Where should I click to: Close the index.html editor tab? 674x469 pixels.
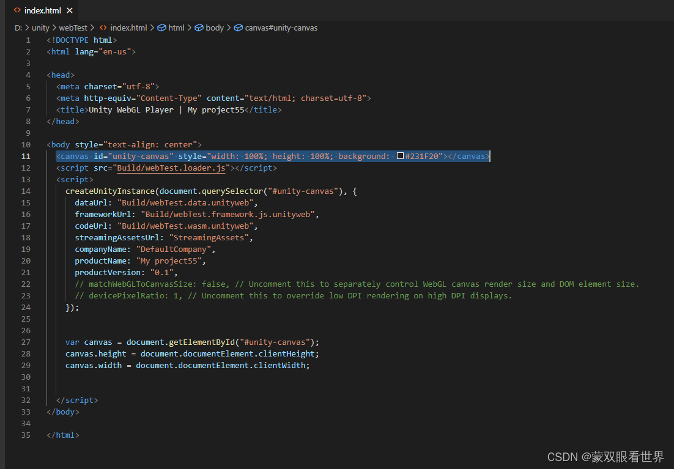(70, 10)
